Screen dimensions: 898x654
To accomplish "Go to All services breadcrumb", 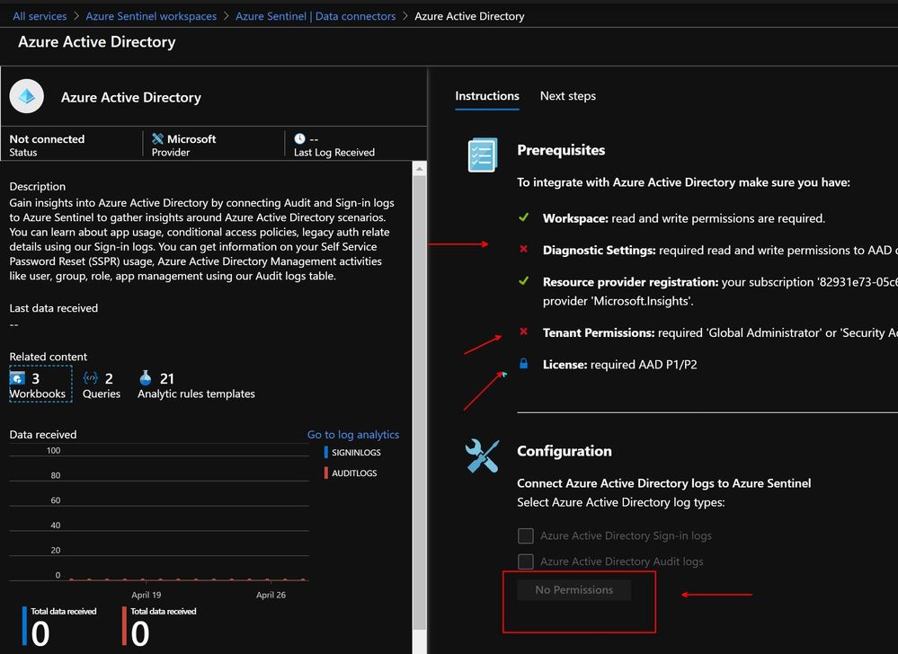I will (x=40, y=16).
